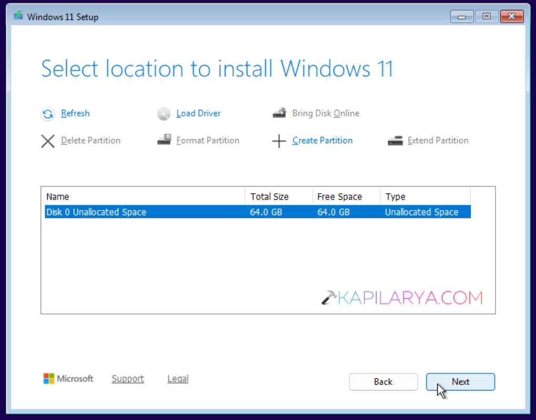Click the 64.0 GB Total Size cell
Viewport: 536px width, 420px height.
point(266,212)
